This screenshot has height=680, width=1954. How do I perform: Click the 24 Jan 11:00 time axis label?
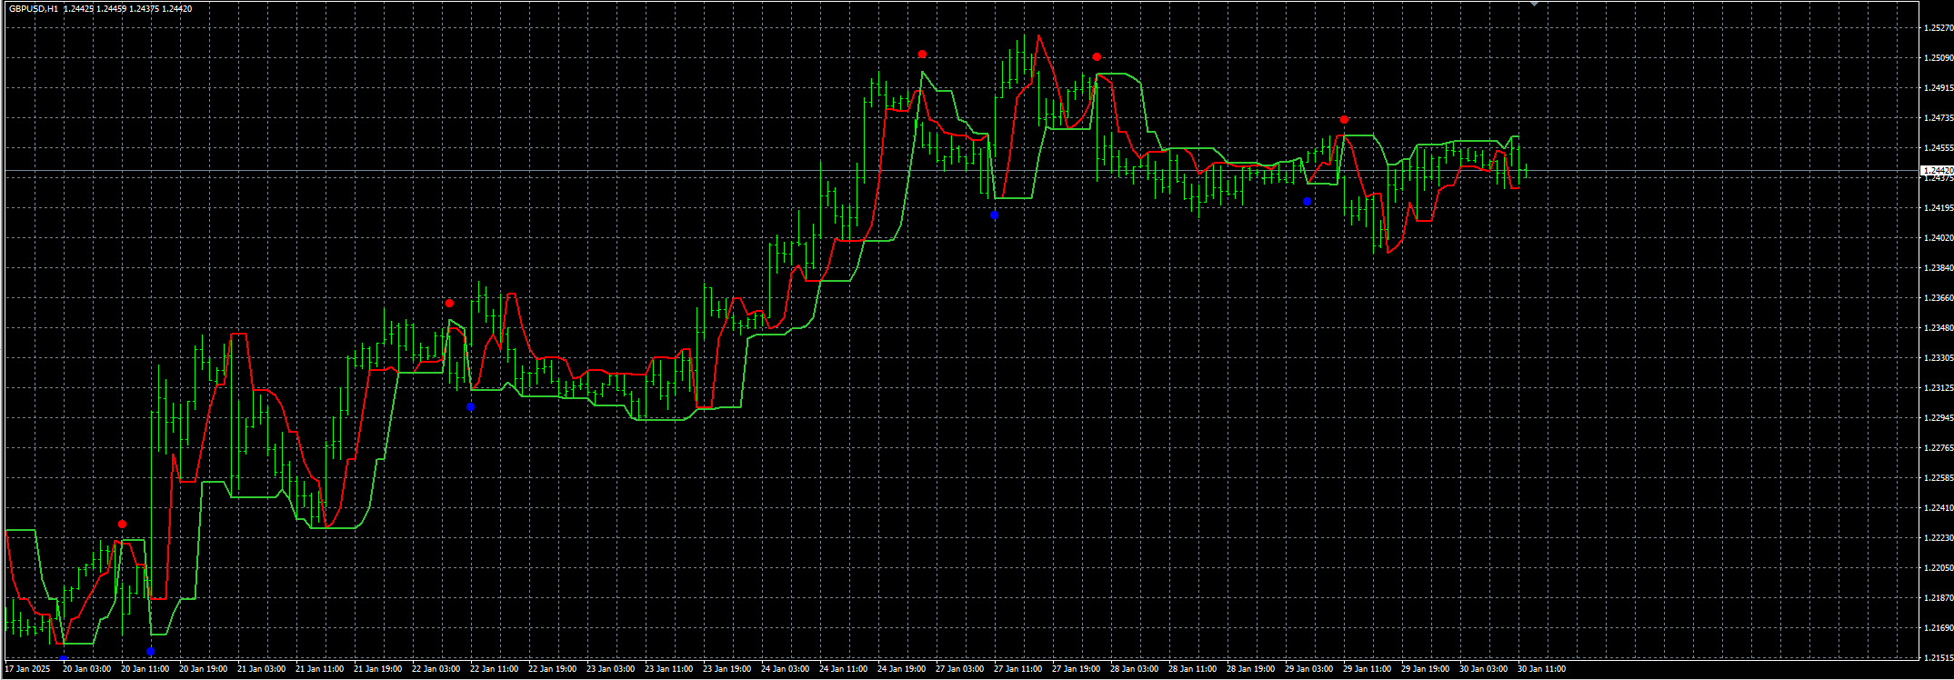click(843, 669)
